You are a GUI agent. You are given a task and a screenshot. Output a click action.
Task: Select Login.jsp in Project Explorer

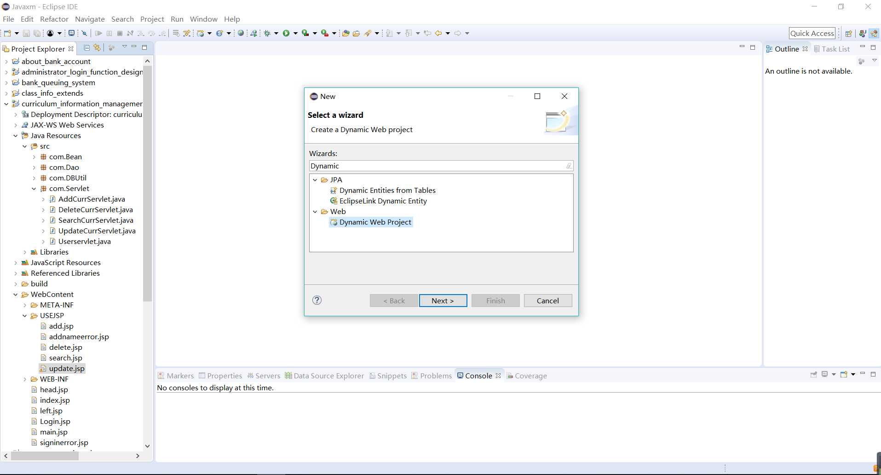pos(51,422)
